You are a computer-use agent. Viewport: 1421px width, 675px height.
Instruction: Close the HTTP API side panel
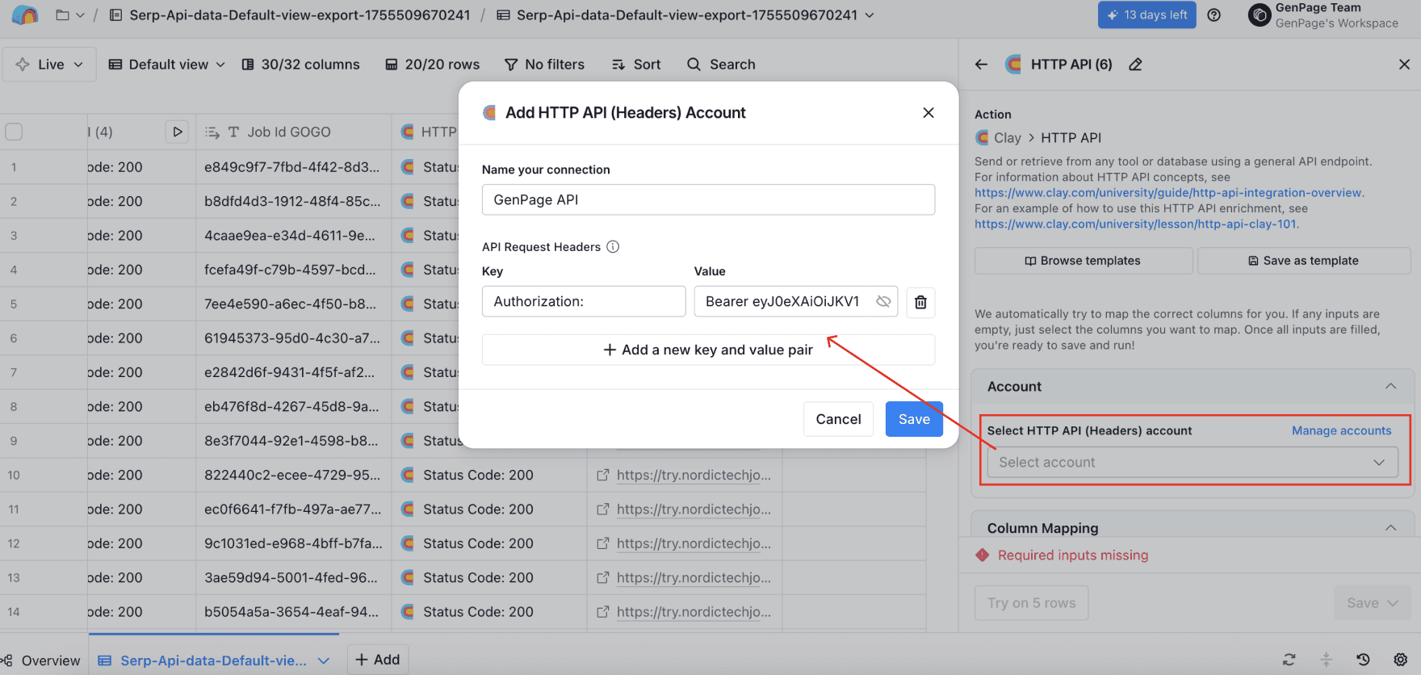pyautogui.click(x=1404, y=64)
